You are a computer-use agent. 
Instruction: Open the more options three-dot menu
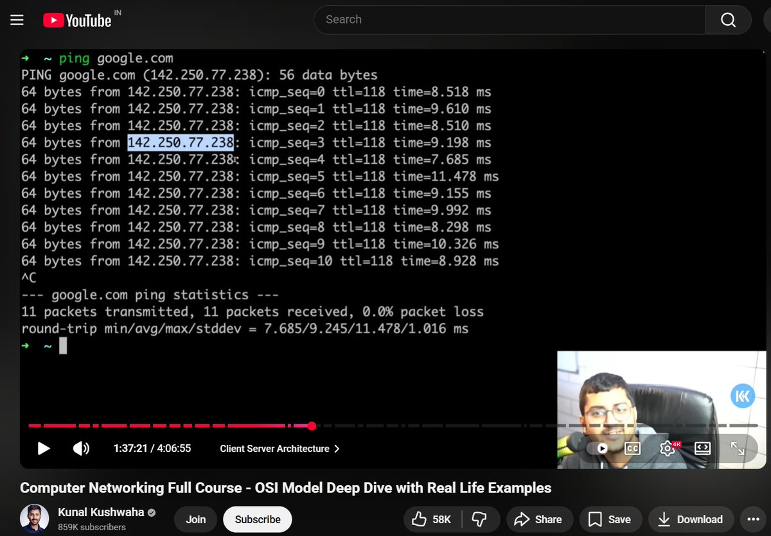753,519
